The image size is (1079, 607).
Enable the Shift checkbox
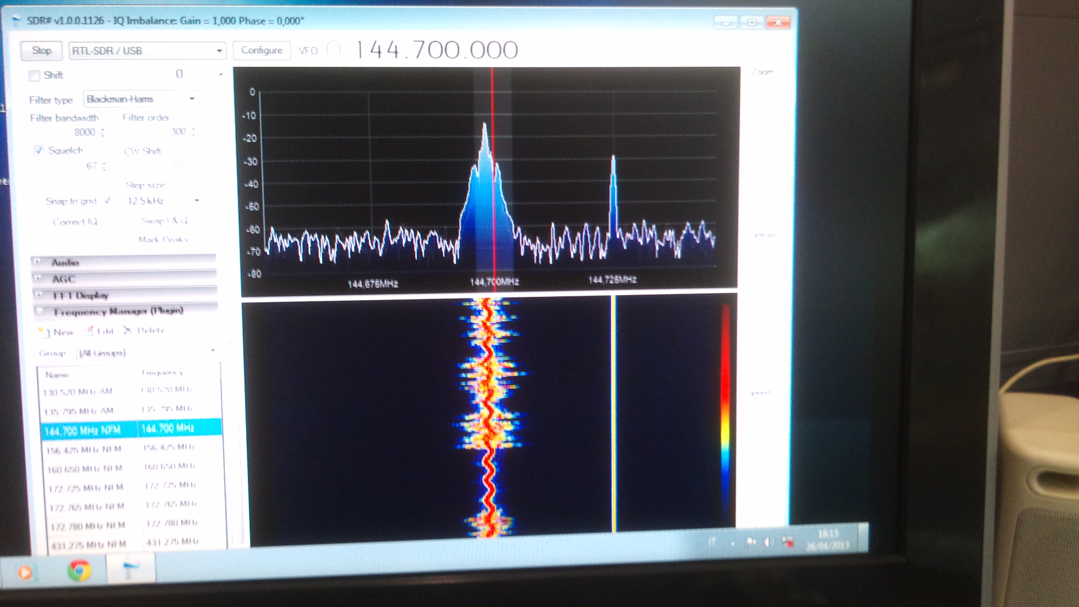click(x=34, y=75)
